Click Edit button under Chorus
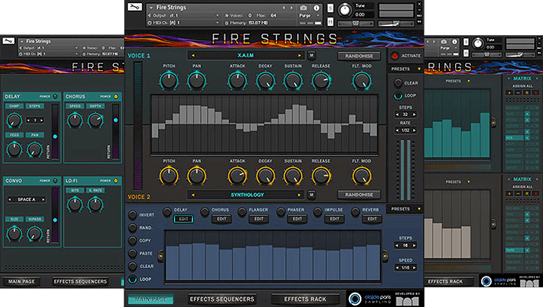This screenshot has height=307, width=543. 221,219
